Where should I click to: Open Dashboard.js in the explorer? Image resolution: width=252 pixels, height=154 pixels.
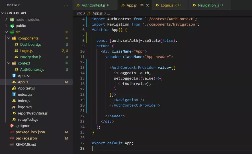click(31, 44)
